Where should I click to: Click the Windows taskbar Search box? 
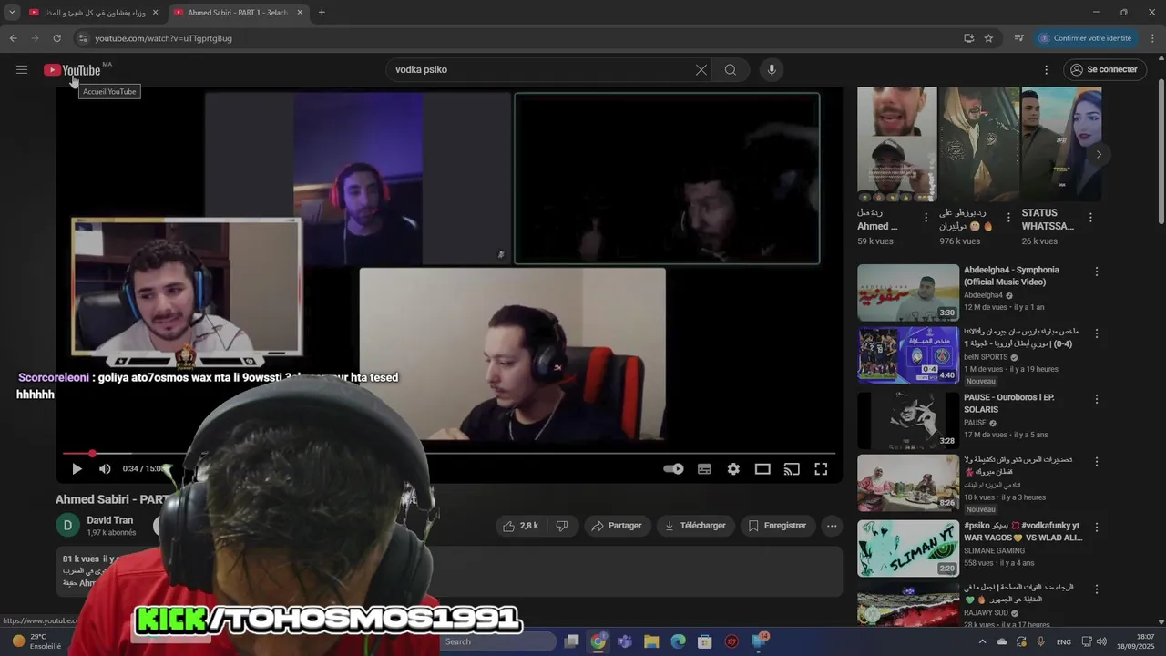(x=496, y=641)
